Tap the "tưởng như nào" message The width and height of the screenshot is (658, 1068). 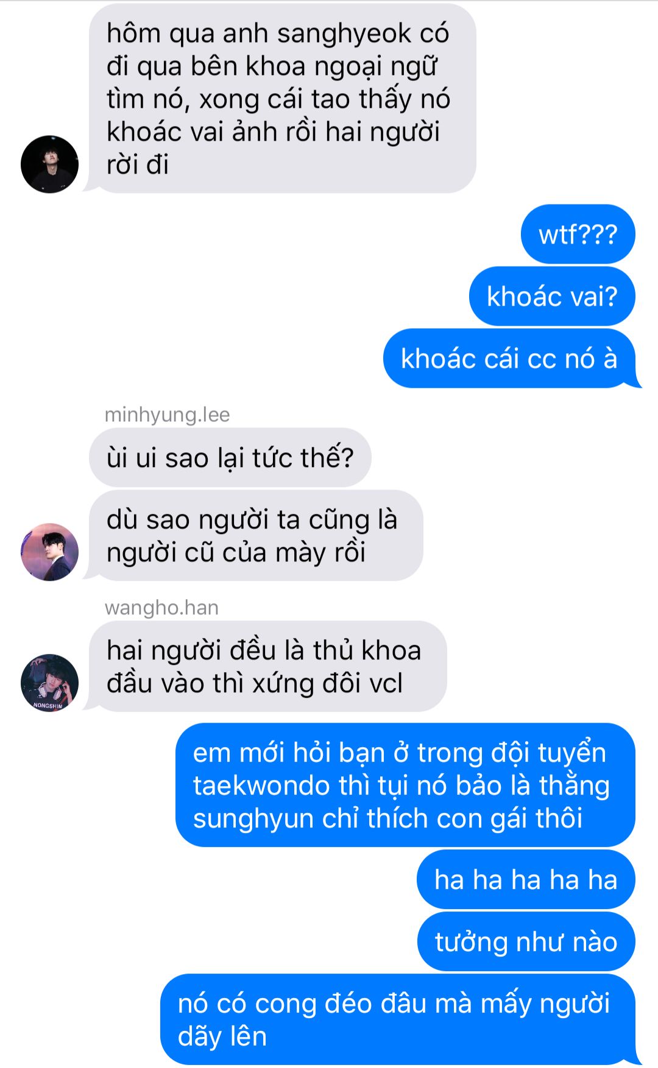click(526, 942)
